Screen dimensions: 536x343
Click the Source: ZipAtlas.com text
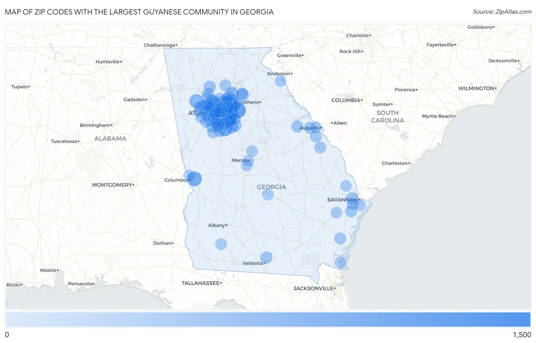(502, 12)
